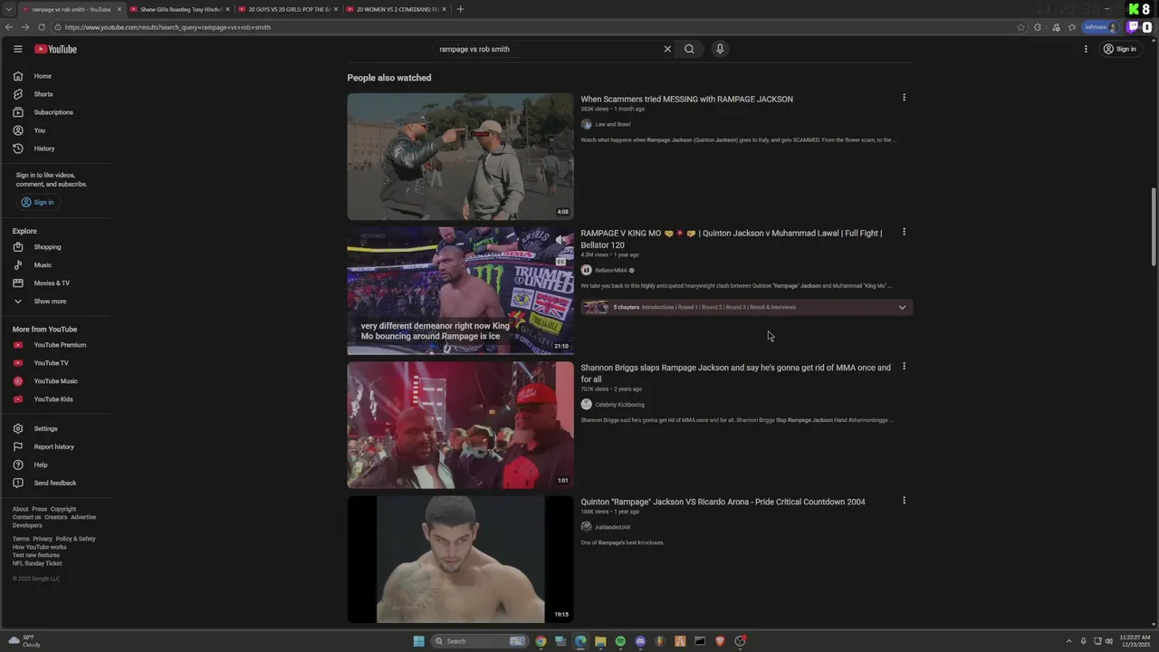Image resolution: width=1159 pixels, height=652 pixels.
Task: Start voice search with the microphone
Action: 720,49
